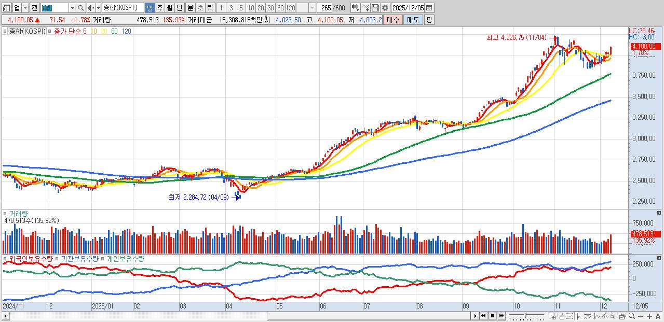Open the dropdown arrow next to the speaker icon
664x322 pixels.
(98, 8)
